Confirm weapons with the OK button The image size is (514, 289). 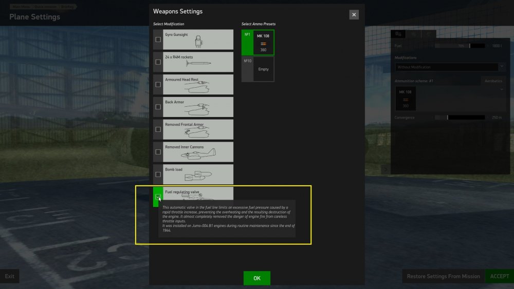point(256,278)
